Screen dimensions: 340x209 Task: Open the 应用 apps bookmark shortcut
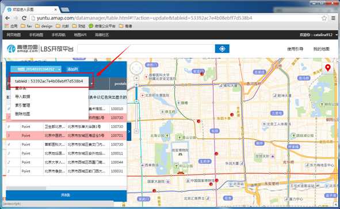(x=11, y=26)
